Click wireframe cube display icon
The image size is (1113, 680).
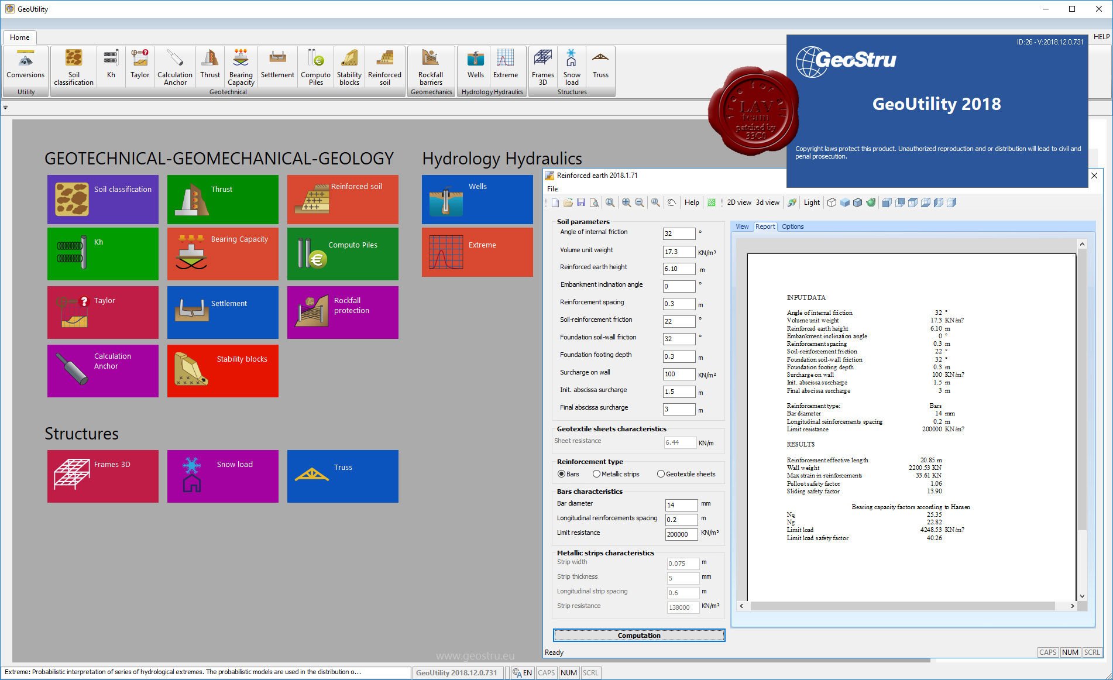pos(832,202)
